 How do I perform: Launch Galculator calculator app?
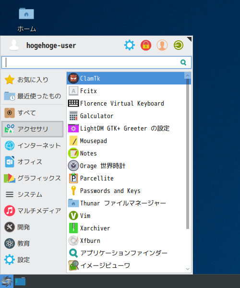coord(126,116)
